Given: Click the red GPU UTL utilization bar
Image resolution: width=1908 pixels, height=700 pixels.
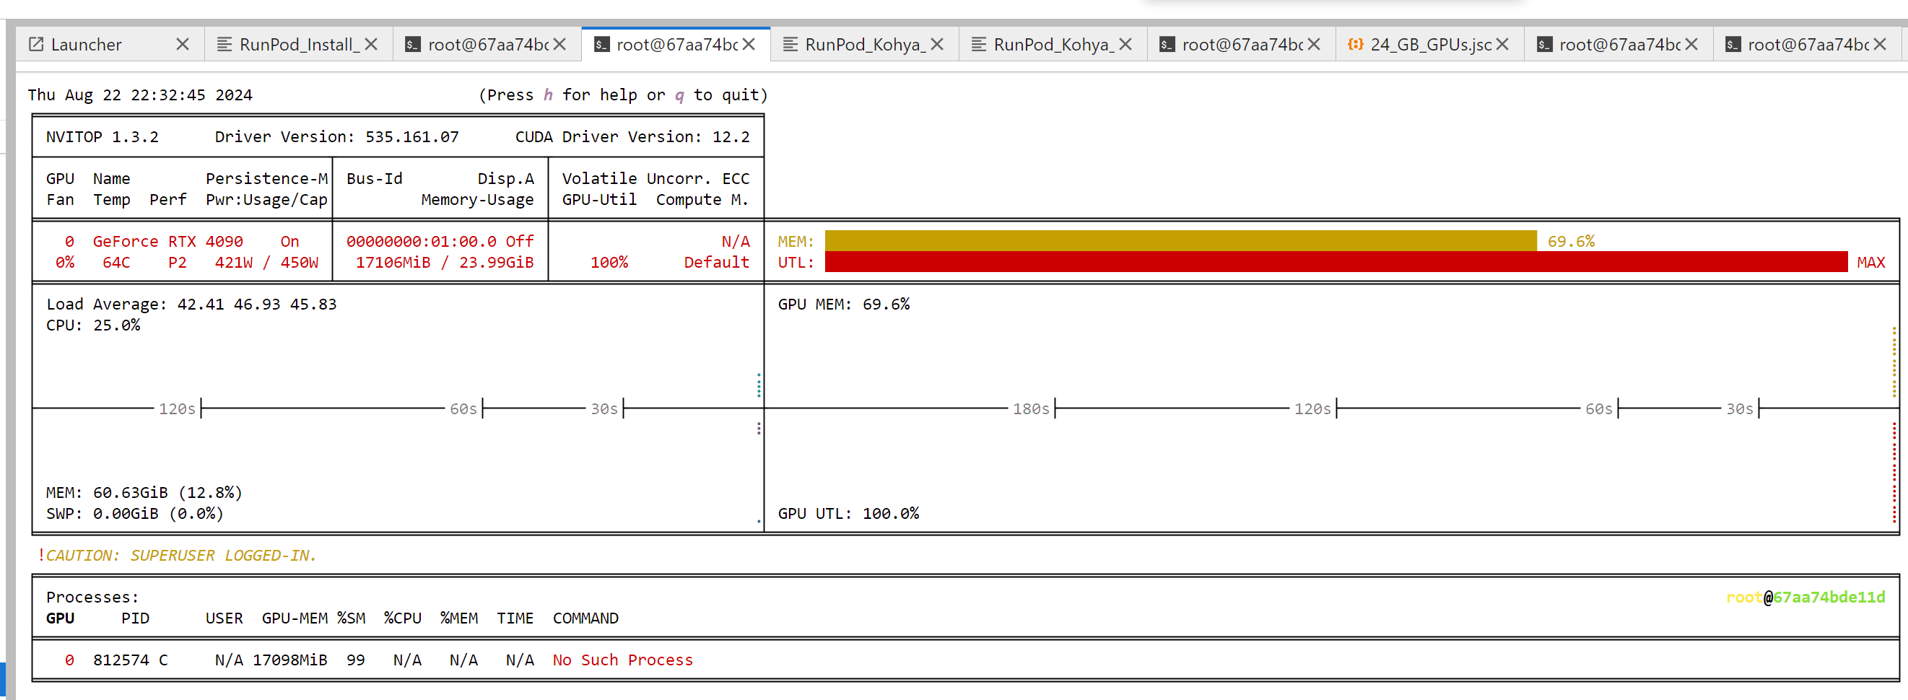Looking at the screenshot, I should tap(1336, 261).
